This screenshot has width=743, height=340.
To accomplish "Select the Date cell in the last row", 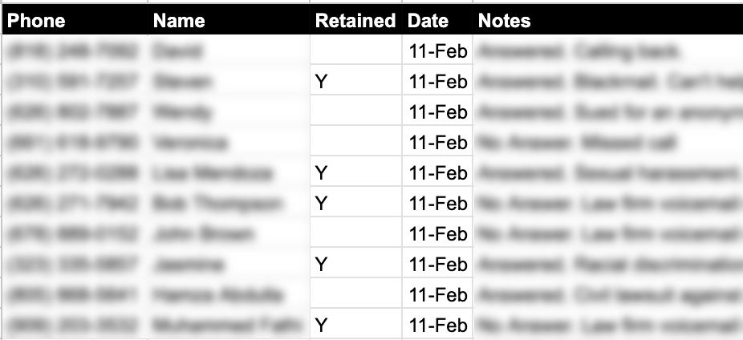I will coord(437,325).
